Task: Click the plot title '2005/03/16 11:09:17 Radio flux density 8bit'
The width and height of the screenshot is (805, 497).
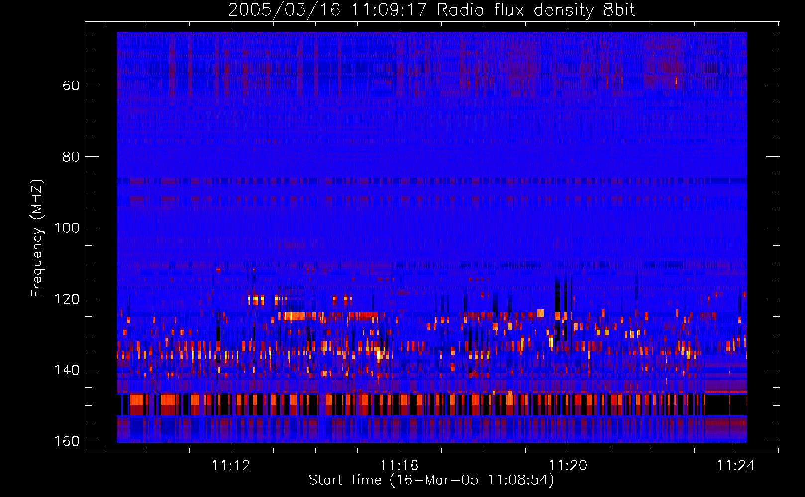Action: point(431,10)
